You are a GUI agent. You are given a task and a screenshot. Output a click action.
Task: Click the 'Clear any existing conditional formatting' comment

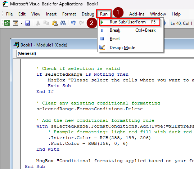pos(99,103)
